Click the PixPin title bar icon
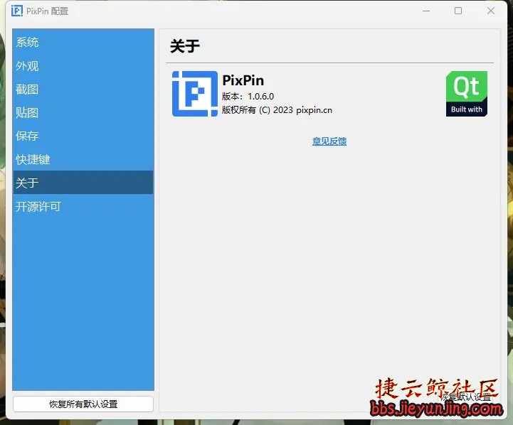Screen dimensions: 513x425 point(17,11)
